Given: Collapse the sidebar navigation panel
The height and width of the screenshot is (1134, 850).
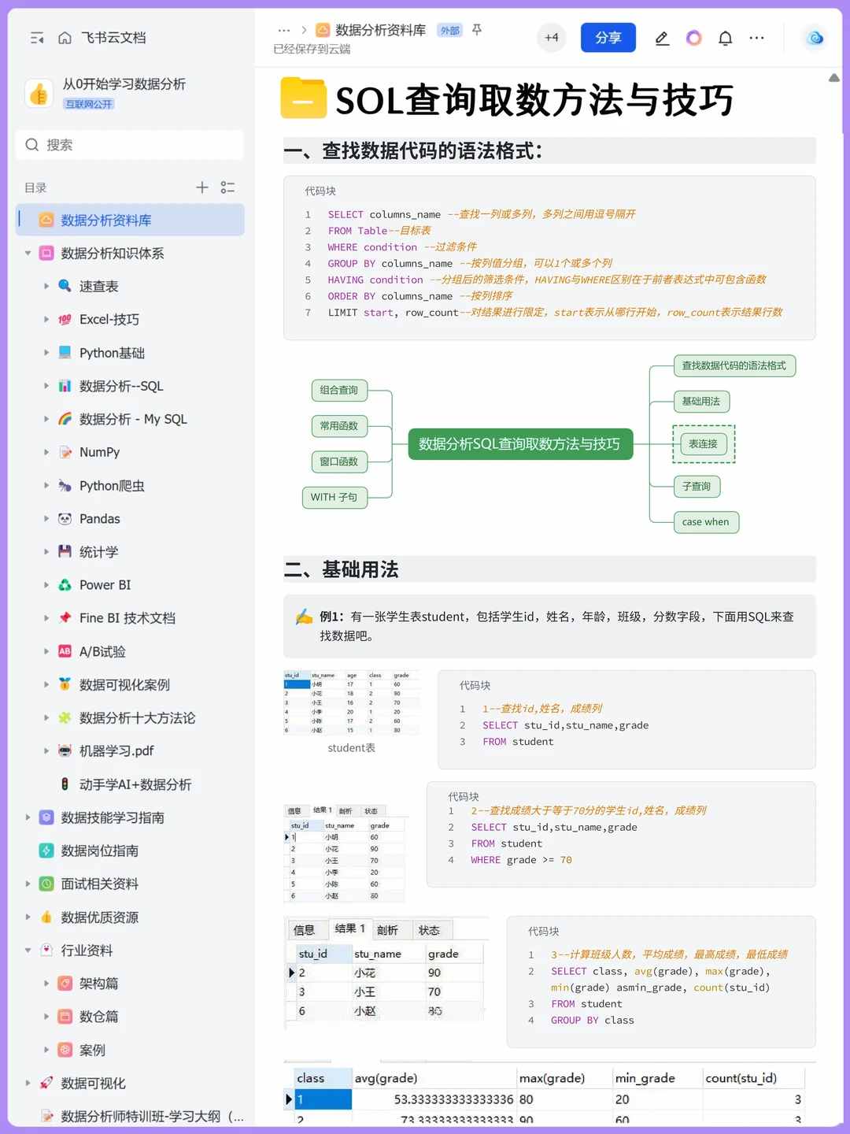Looking at the screenshot, I should pyautogui.click(x=37, y=37).
